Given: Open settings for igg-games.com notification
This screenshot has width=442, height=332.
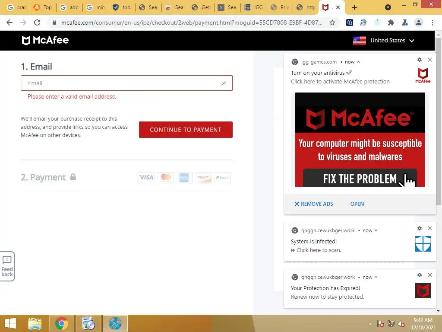Looking at the screenshot, I should pyautogui.click(x=420, y=60).
